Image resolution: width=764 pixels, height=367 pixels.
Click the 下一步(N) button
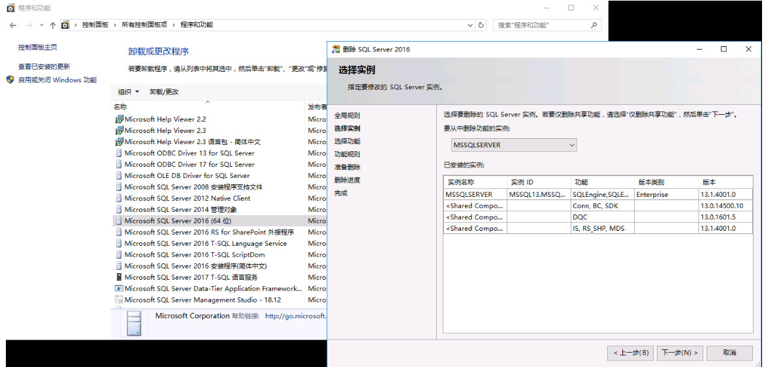pyautogui.click(x=680, y=353)
